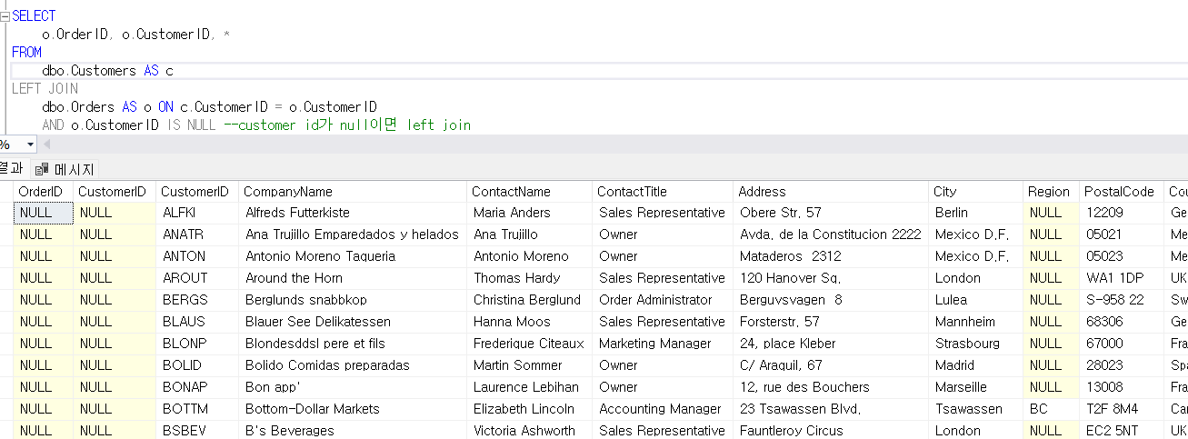This screenshot has height=439, width=1188.
Task: Click the ANTON customer ID cell
Action: (196, 256)
